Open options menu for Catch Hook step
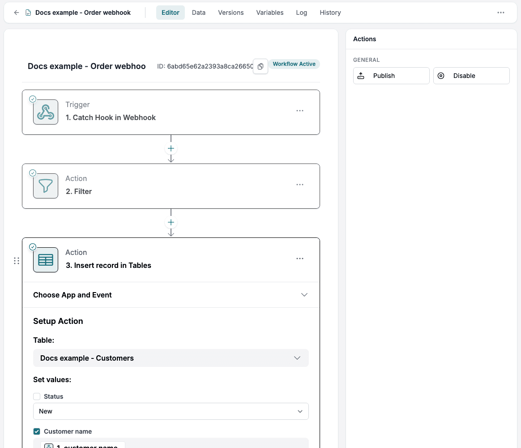The image size is (521, 448). [x=300, y=111]
